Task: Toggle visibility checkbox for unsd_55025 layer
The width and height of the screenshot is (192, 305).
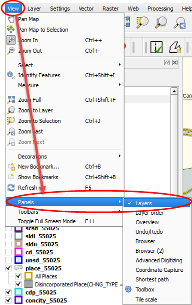Action: [x=8, y=260]
